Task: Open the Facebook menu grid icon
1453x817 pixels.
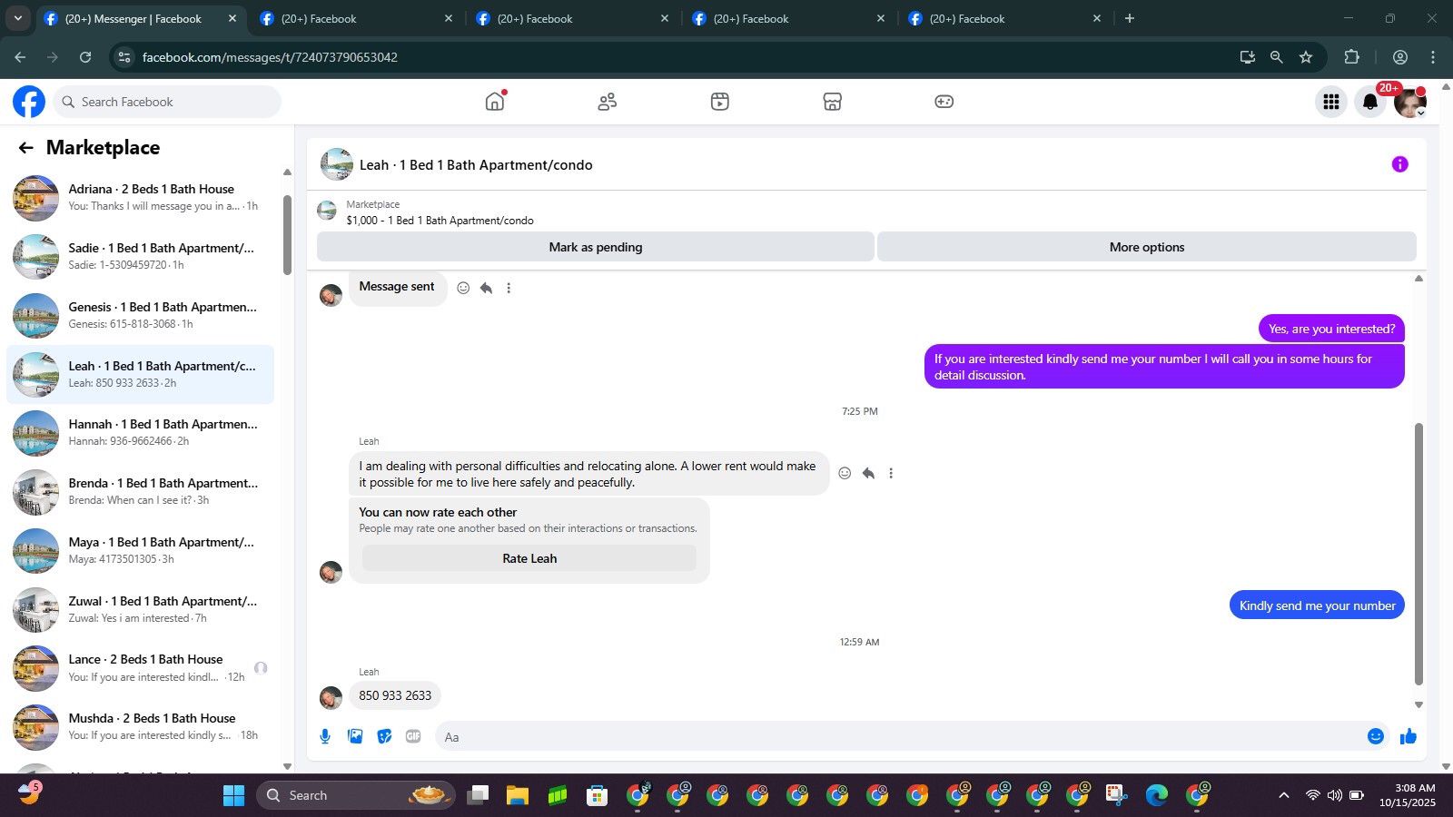Action: [x=1331, y=102]
